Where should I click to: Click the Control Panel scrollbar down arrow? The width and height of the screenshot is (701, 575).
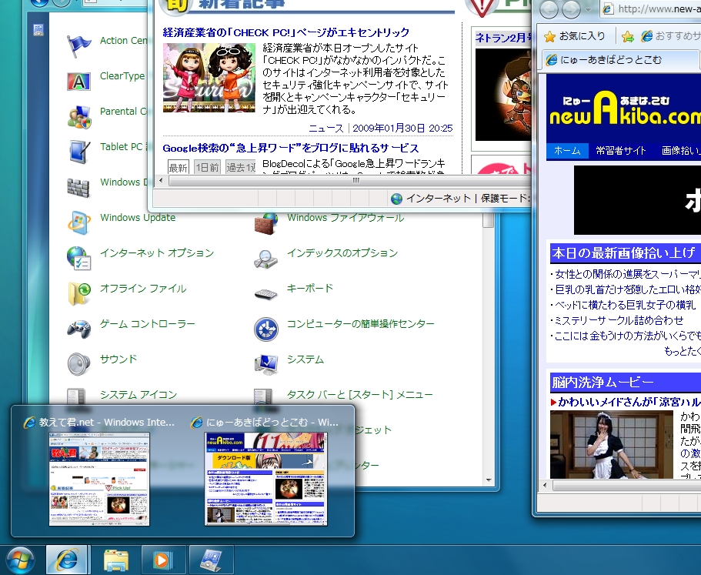pyautogui.click(x=488, y=480)
